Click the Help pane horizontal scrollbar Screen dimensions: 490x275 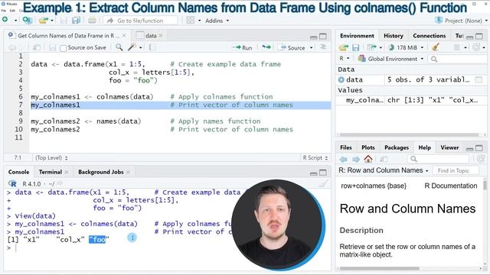pyautogui.click(x=380, y=268)
